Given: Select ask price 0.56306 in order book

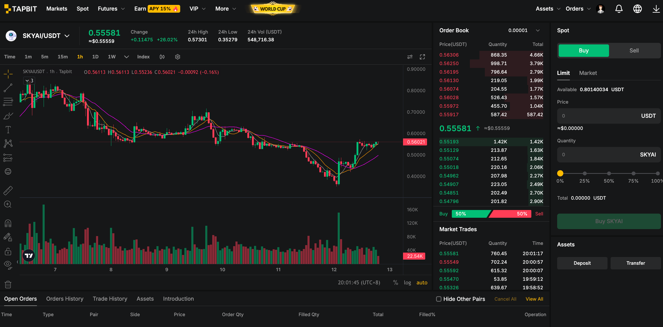Looking at the screenshot, I should tap(449, 55).
